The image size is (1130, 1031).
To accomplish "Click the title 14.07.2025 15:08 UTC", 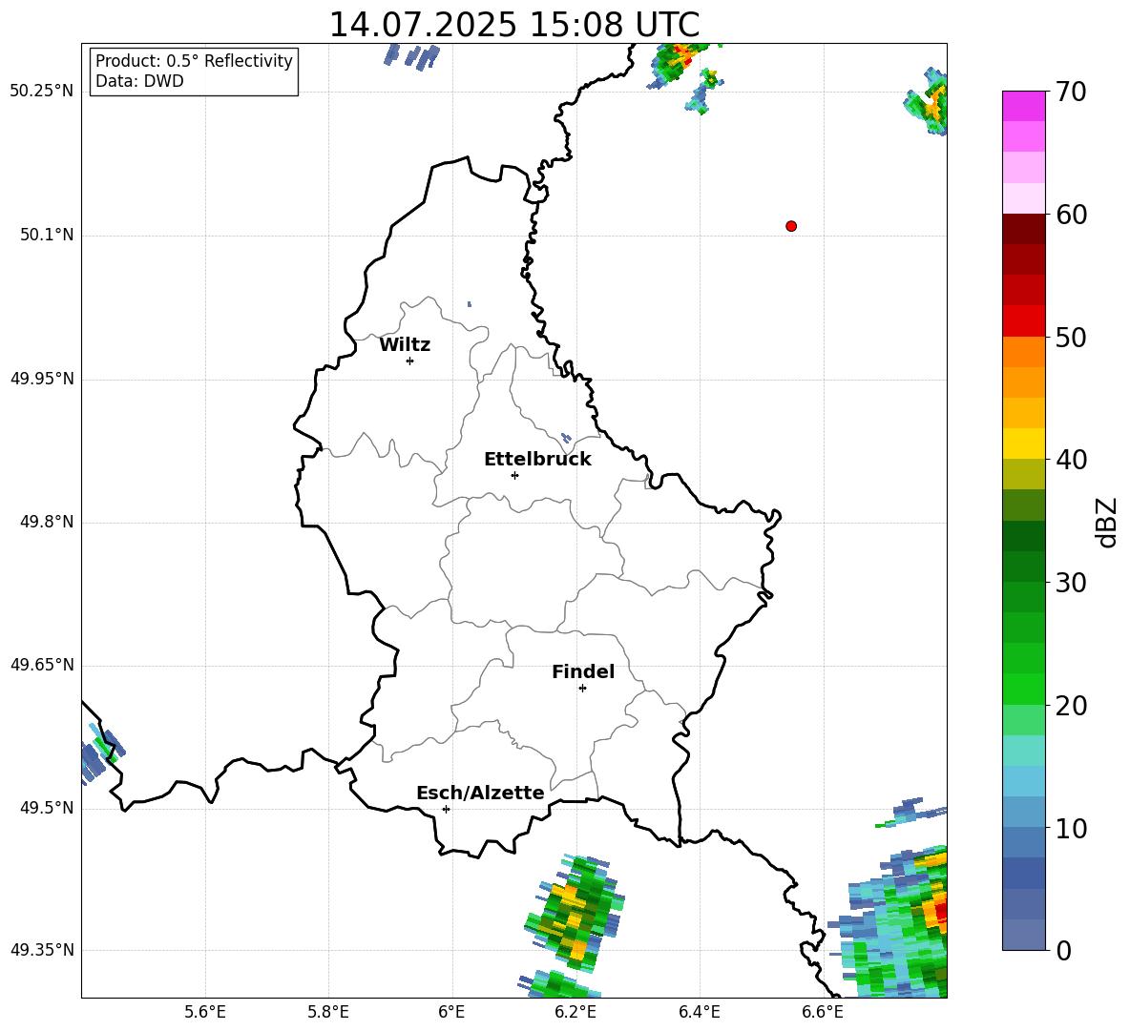I will 513,25.
